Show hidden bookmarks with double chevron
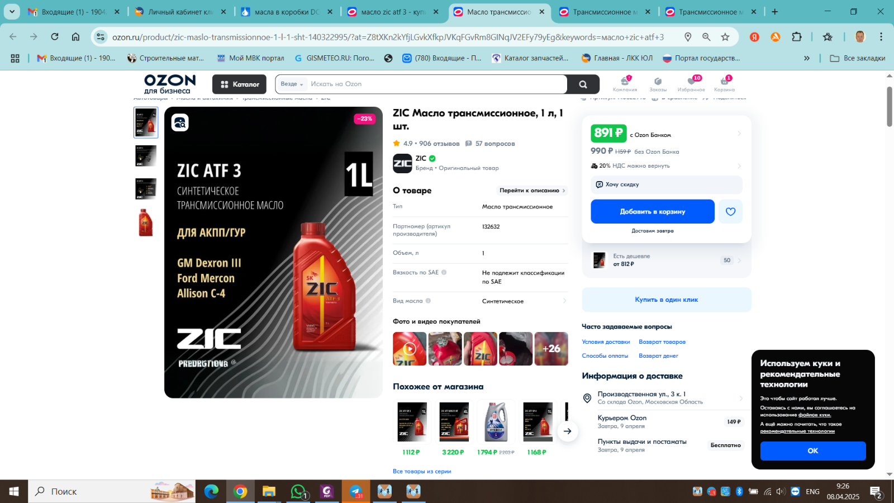The width and height of the screenshot is (894, 503). tap(807, 58)
